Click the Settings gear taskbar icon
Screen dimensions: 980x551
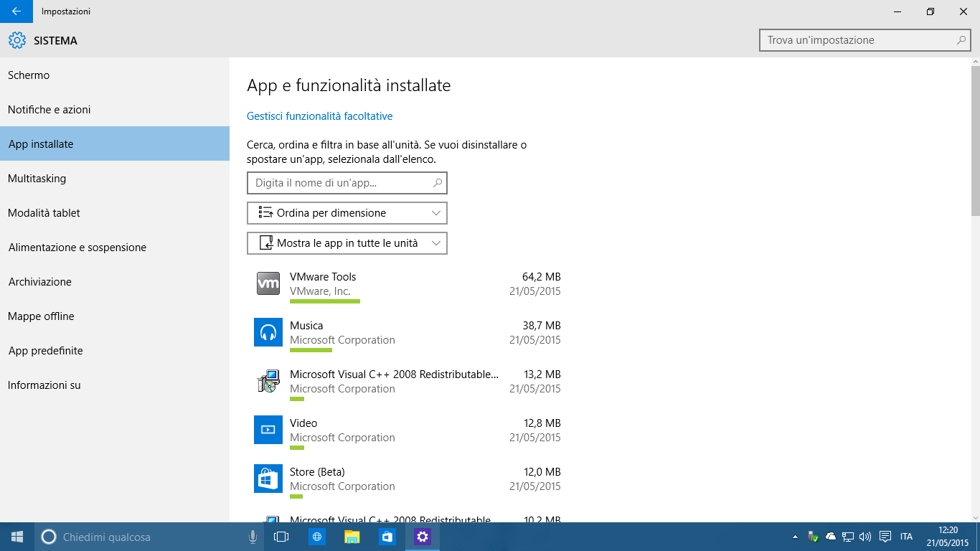(423, 537)
